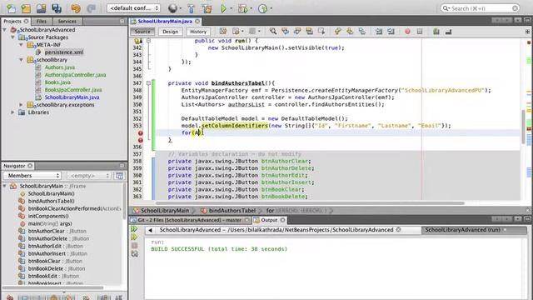
Task: Click SchoolLibraryMain in the editor breadcrumb
Action: click(x=165, y=211)
